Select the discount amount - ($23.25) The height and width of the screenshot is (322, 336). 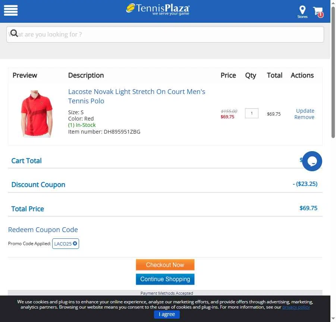tap(305, 184)
